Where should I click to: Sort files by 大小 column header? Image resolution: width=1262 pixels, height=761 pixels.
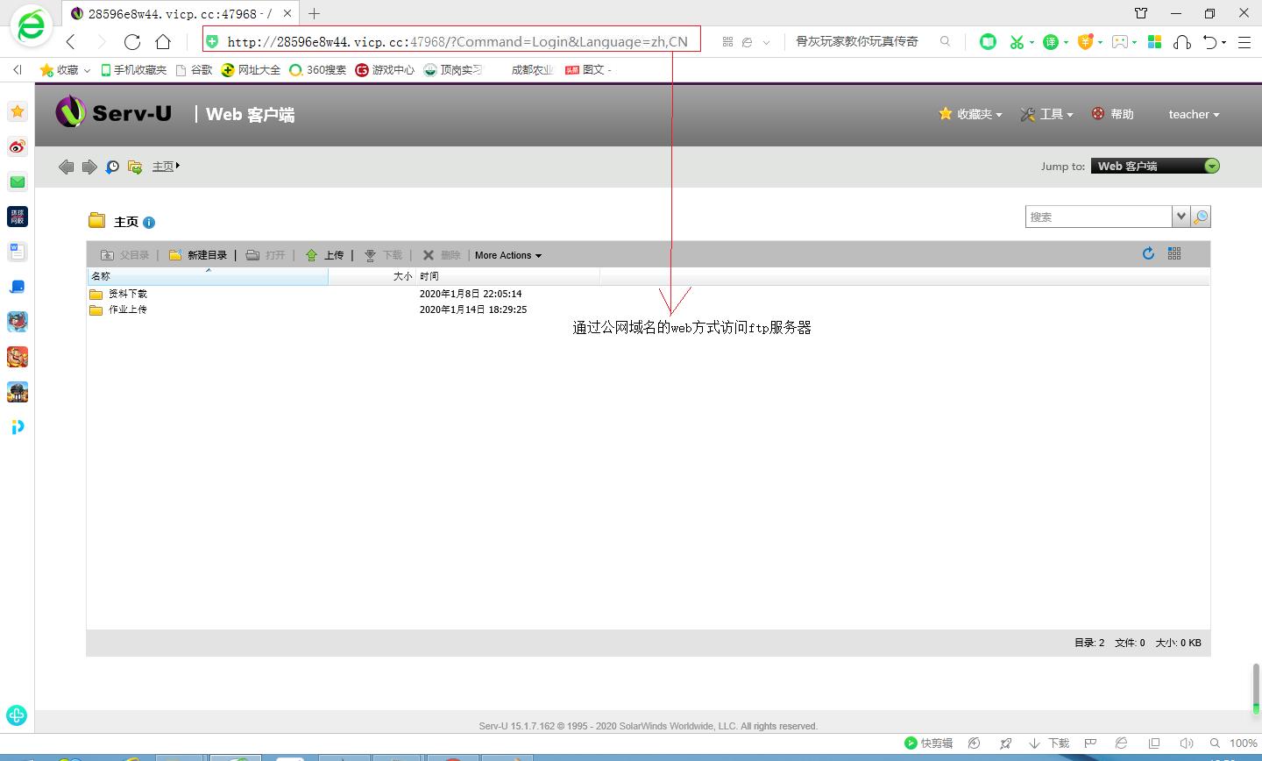pyautogui.click(x=372, y=276)
